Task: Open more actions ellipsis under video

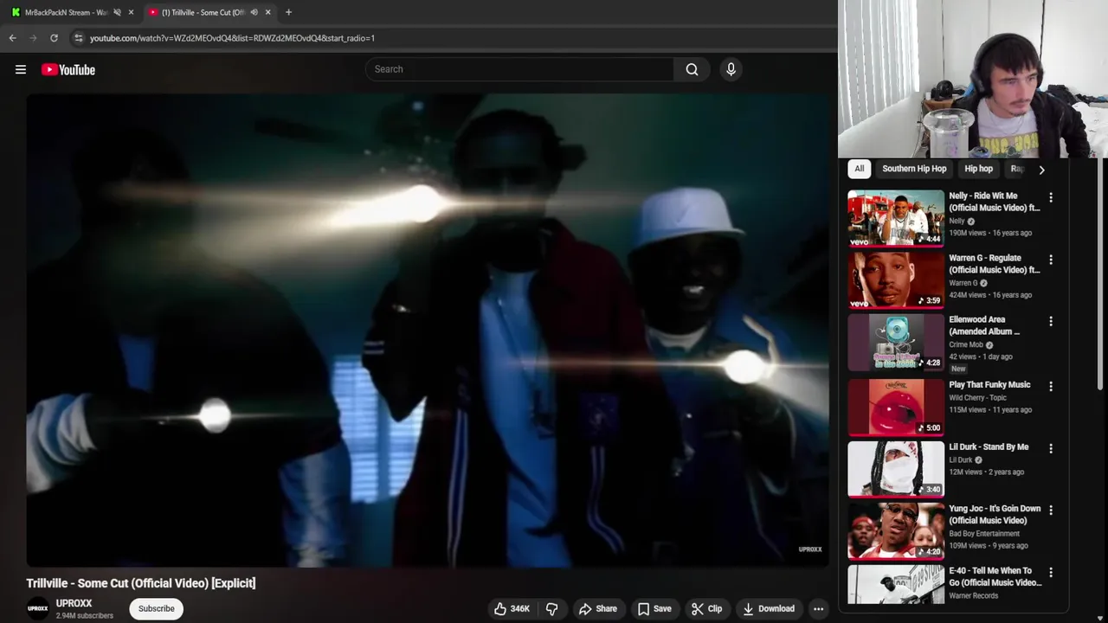Action: [818, 608]
